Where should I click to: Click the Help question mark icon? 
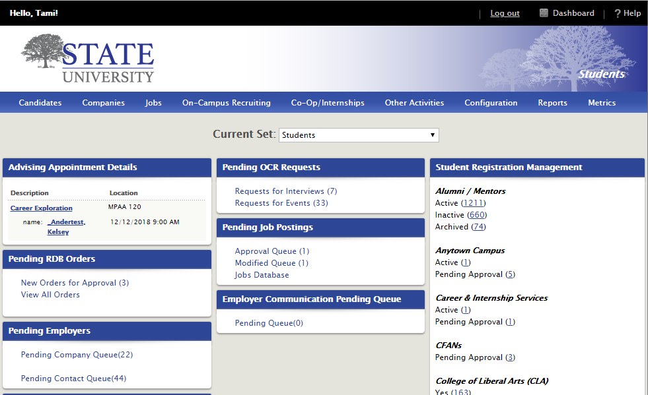(x=618, y=14)
